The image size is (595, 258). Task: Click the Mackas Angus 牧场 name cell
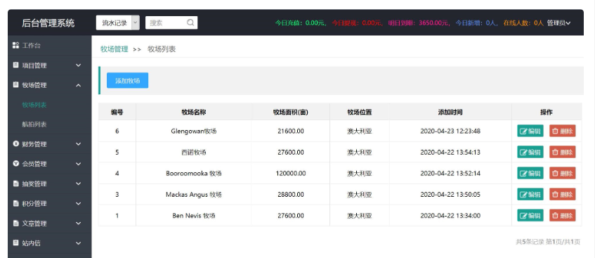(x=193, y=195)
